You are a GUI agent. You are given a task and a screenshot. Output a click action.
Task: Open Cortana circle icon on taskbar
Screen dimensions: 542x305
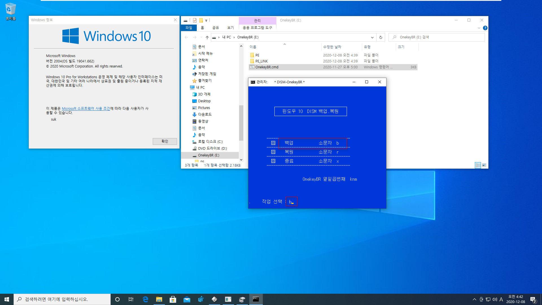point(117,299)
